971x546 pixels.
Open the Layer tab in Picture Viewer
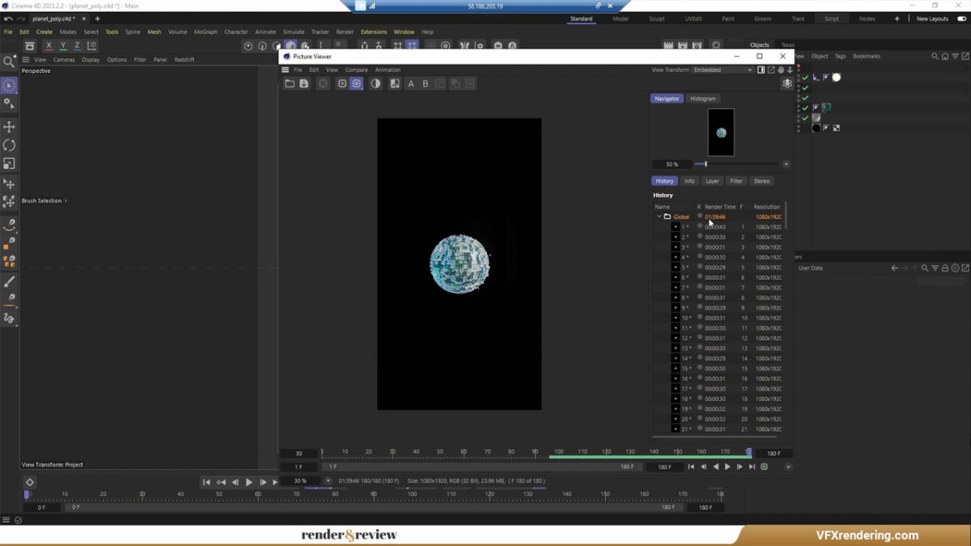point(712,181)
